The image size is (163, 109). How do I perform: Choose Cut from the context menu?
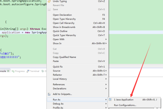78,49
